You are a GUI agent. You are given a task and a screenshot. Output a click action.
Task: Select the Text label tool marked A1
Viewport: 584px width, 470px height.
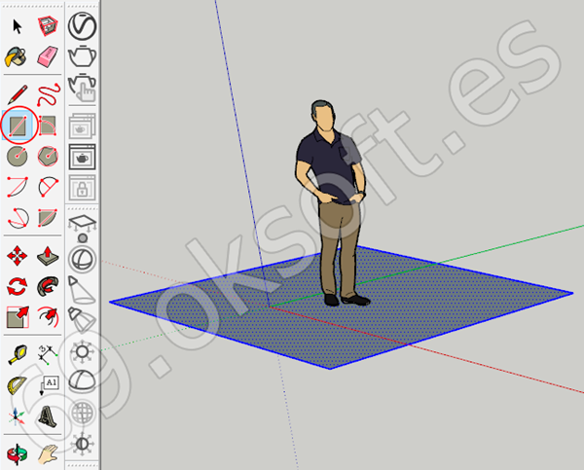[49, 386]
